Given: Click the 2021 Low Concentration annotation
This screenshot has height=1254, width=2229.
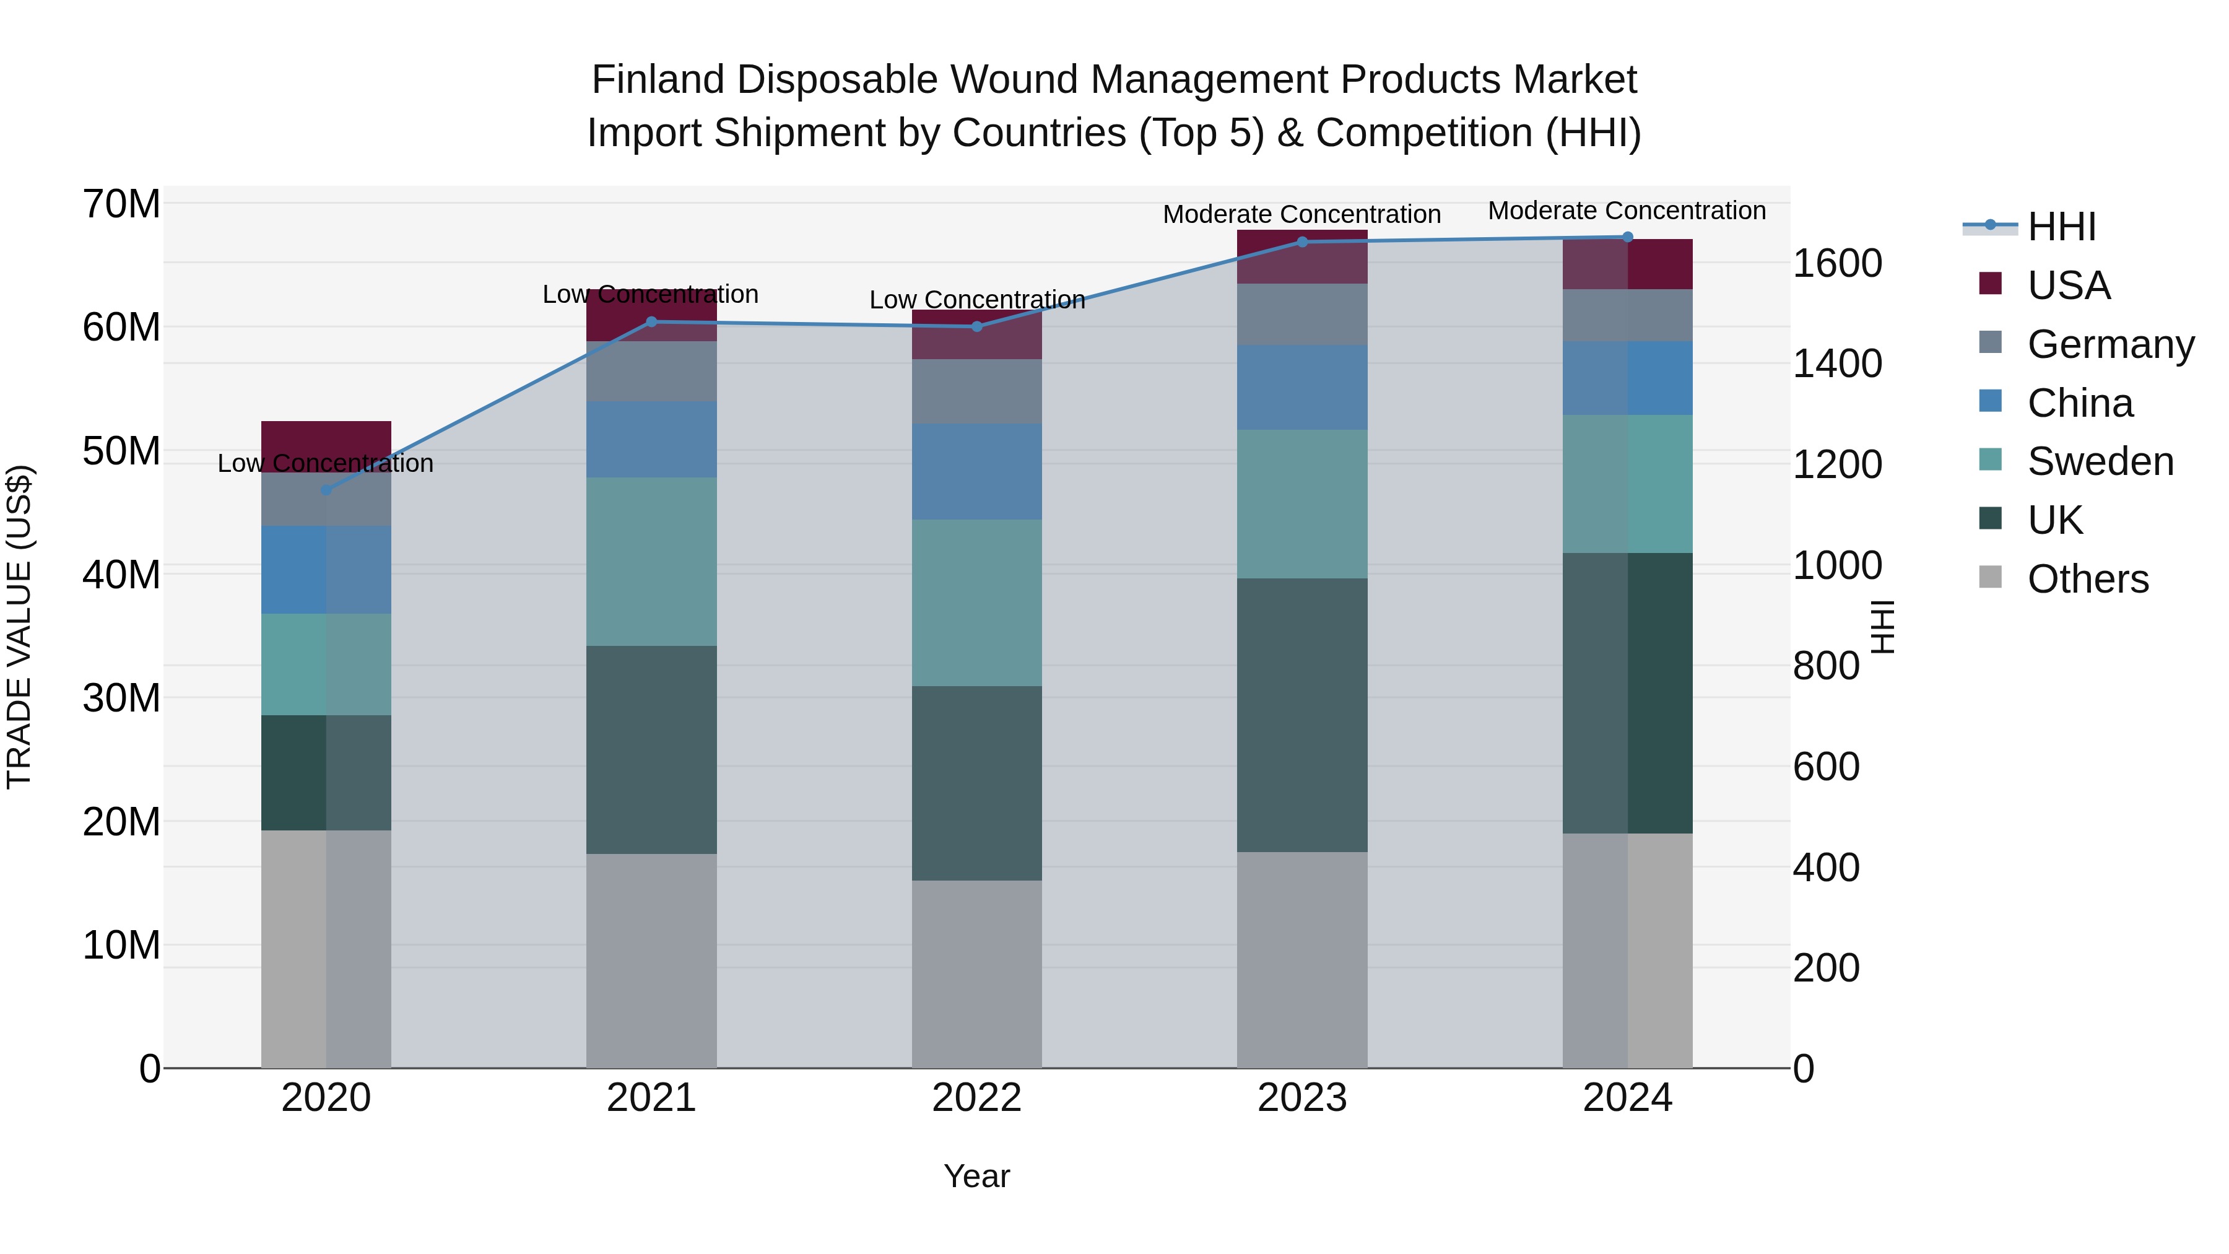Looking at the screenshot, I should 651,294.
